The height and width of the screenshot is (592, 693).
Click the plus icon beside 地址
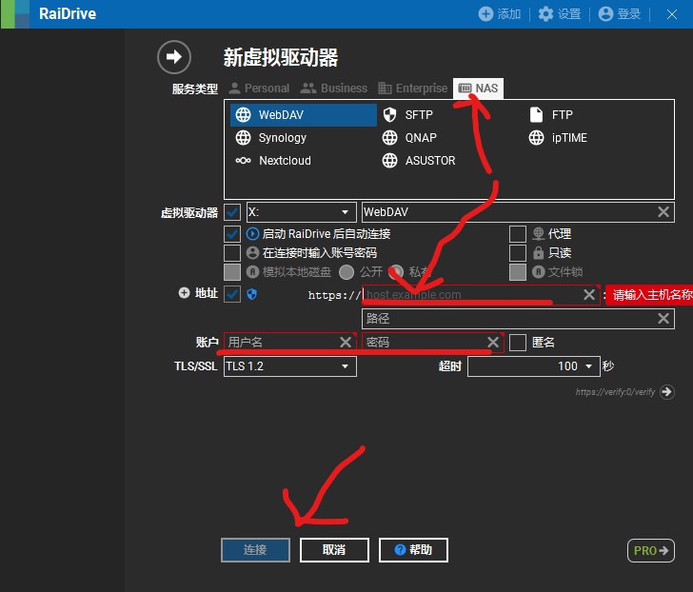click(x=184, y=293)
